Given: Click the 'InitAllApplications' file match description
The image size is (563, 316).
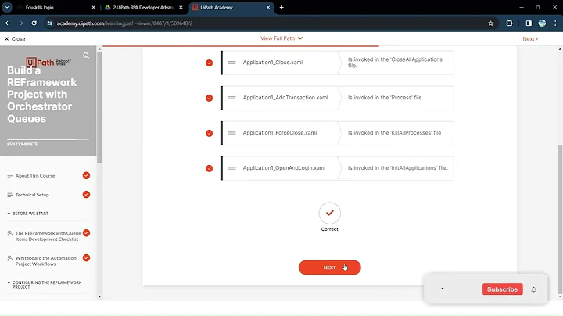Looking at the screenshot, I should point(397,167).
